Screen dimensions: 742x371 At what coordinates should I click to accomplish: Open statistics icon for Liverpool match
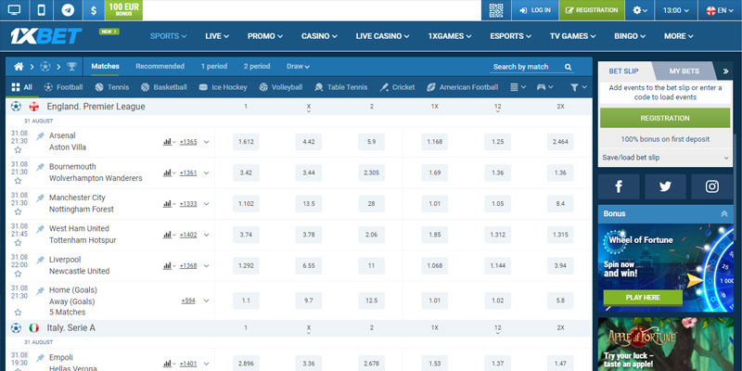[x=169, y=265]
